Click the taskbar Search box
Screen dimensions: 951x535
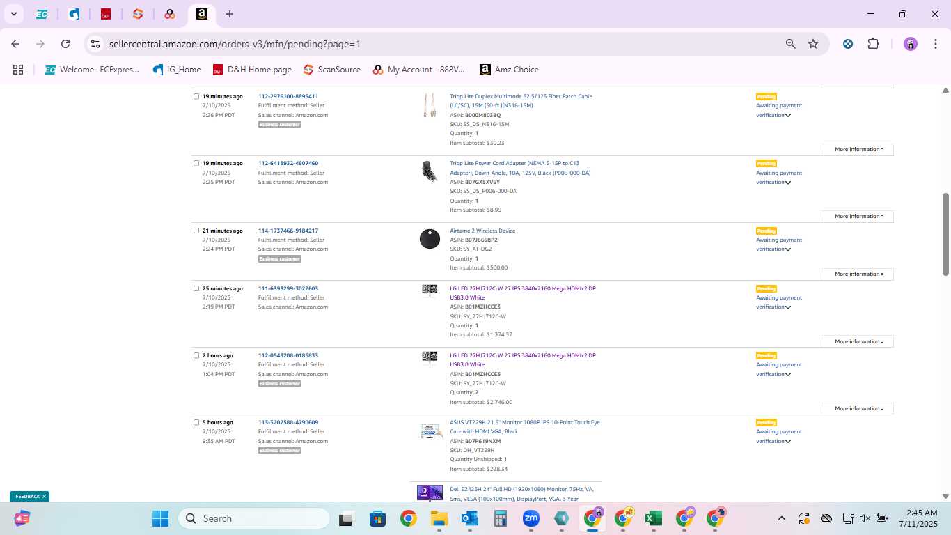click(x=254, y=518)
